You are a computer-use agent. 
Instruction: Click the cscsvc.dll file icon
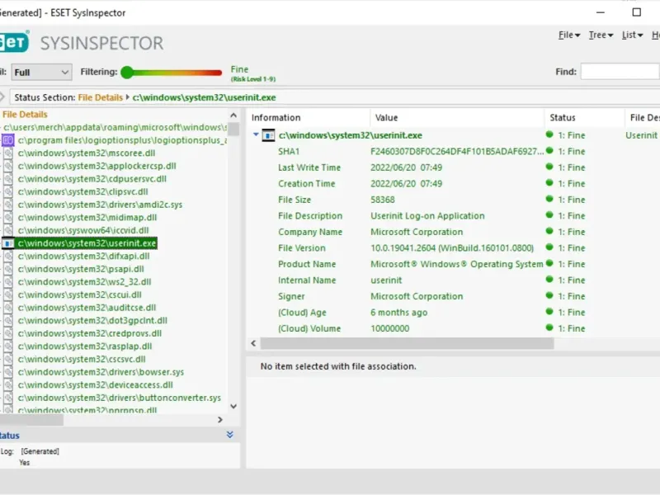point(8,359)
